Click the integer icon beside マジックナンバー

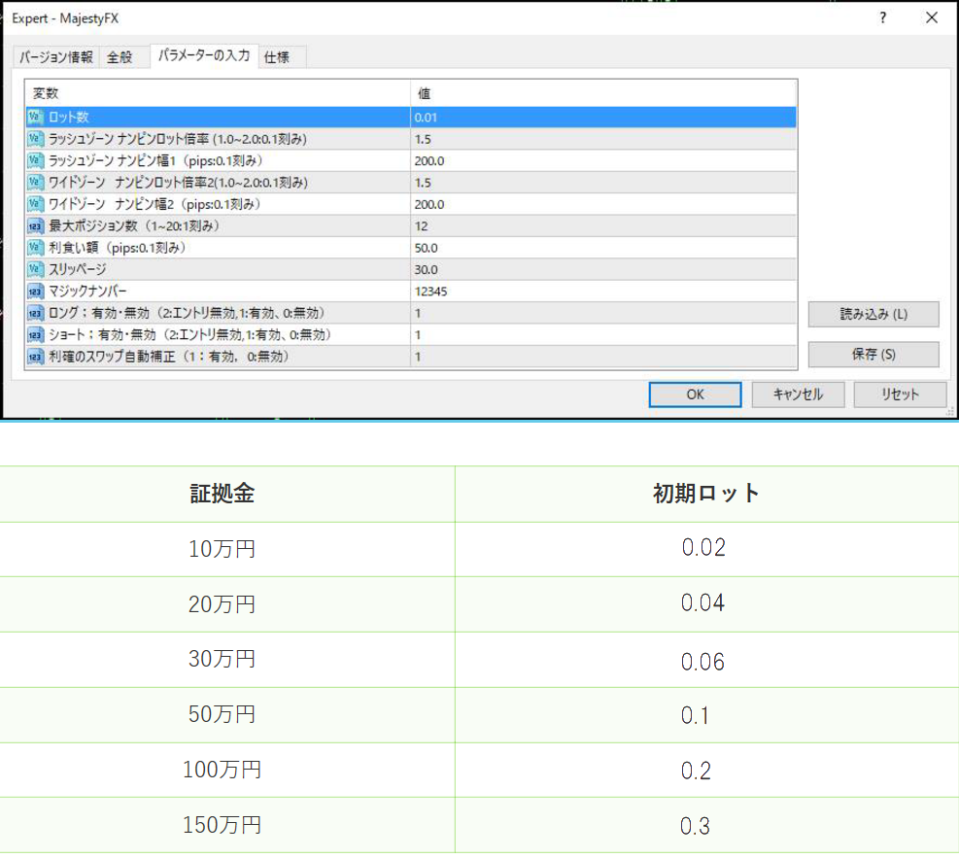[35, 292]
